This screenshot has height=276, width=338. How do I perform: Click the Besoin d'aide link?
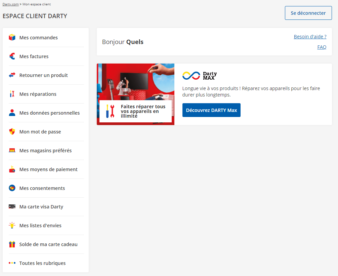(310, 36)
